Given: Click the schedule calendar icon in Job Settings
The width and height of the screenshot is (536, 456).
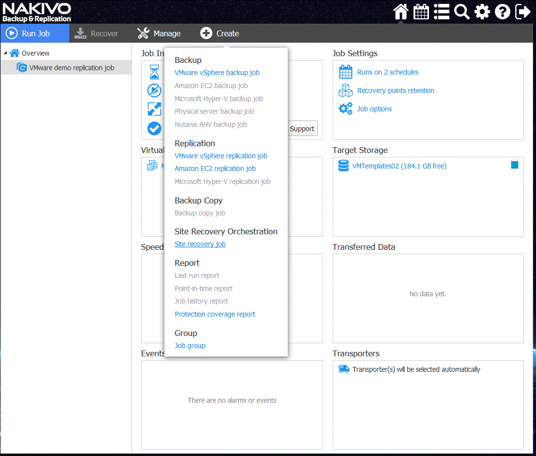Looking at the screenshot, I should (x=346, y=72).
